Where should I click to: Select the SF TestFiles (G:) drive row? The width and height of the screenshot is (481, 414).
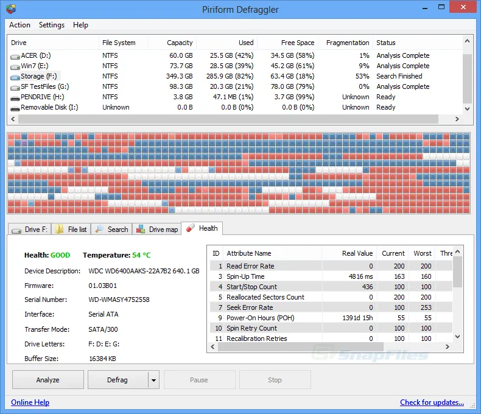point(235,86)
